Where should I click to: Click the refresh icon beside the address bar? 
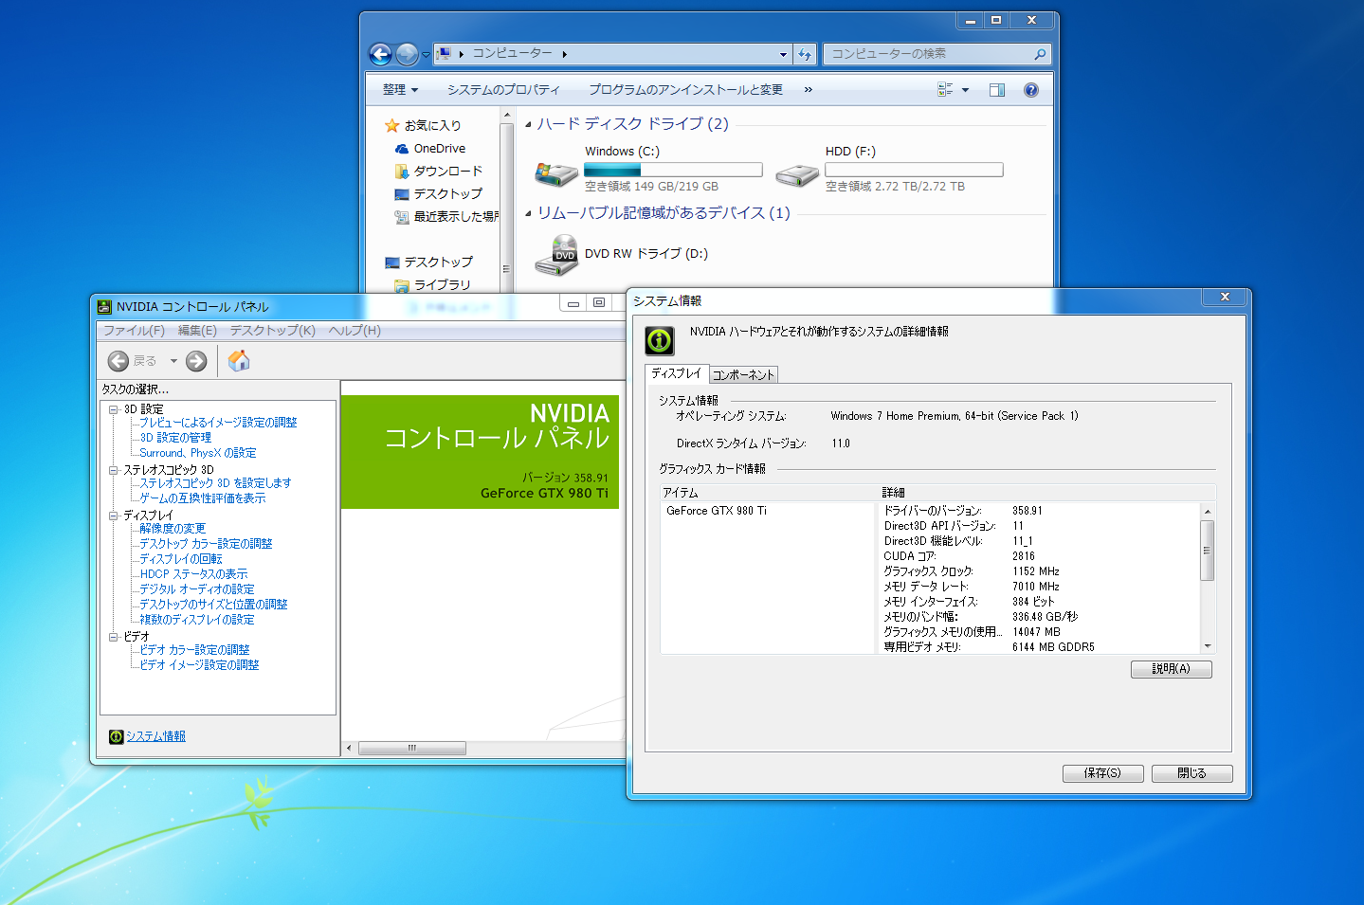(x=805, y=54)
